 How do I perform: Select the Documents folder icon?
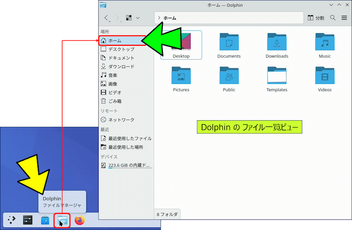pos(229,42)
